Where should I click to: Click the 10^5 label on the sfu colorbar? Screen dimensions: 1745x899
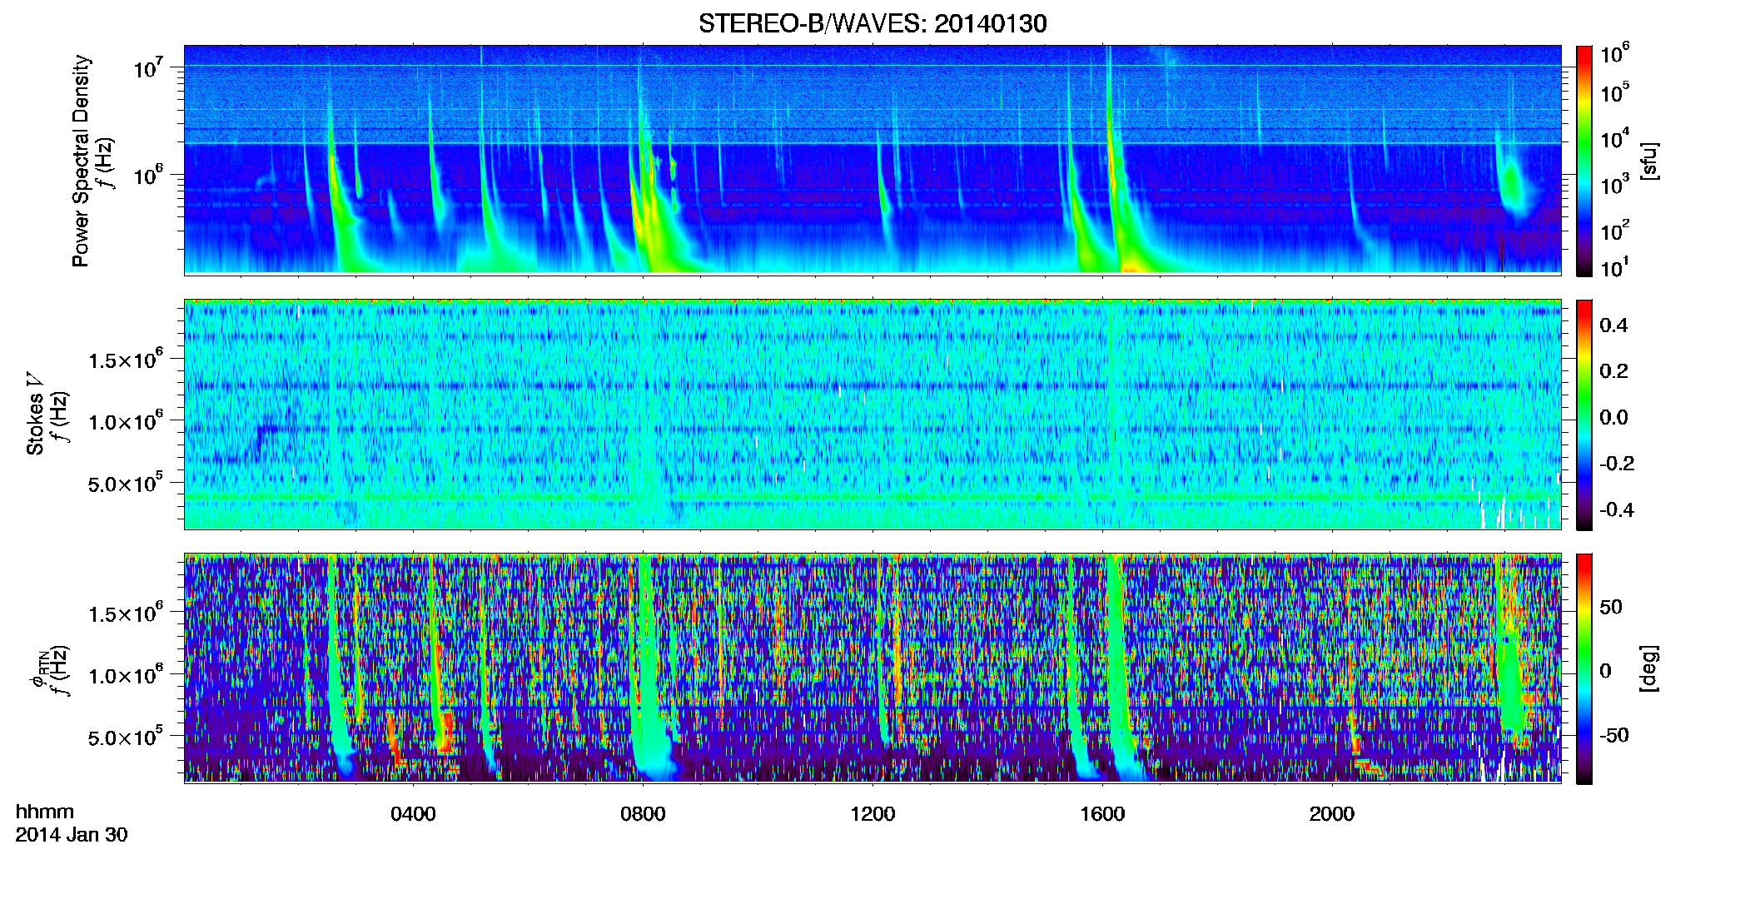pyautogui.click(x=1615, y=92)
